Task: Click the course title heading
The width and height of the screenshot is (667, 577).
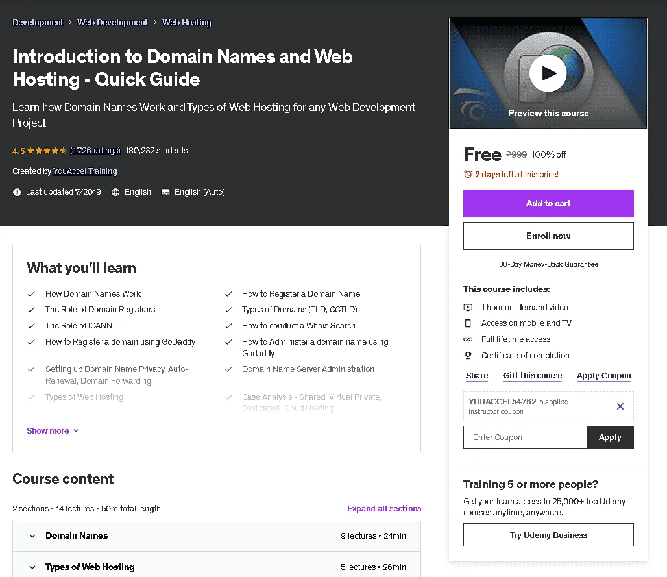Action: (182, 68)
